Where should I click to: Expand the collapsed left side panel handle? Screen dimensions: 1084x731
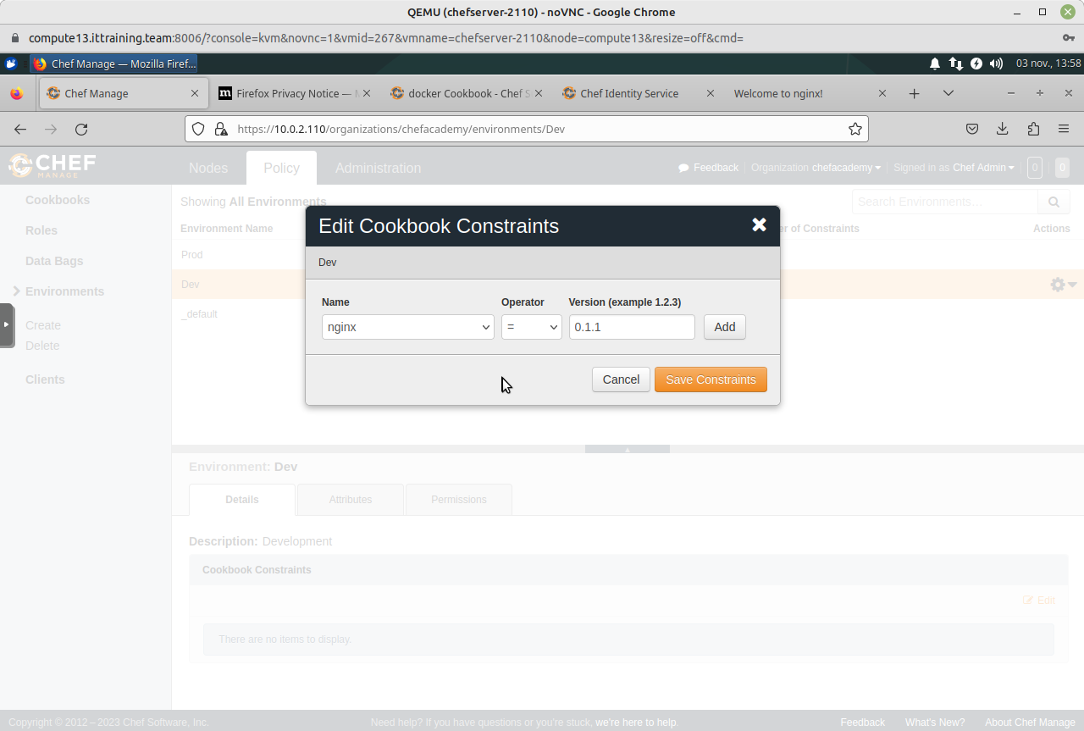tap(7, 324)
